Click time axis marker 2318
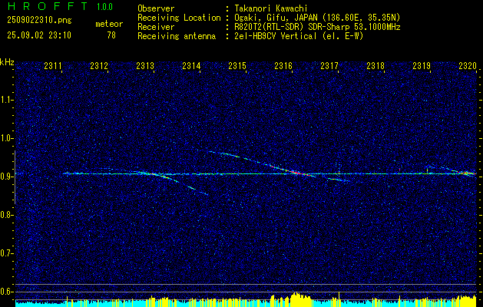The image size is (483, 307). 375,65
